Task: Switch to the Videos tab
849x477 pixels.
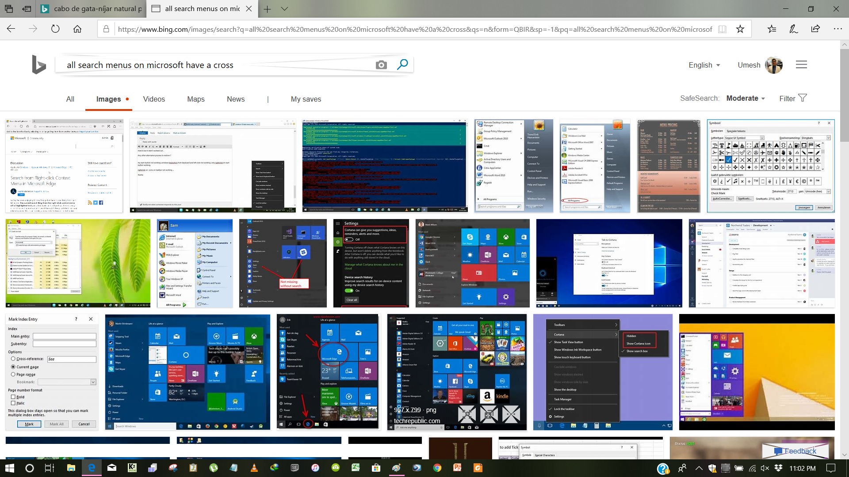Action: (x=154, y=99)
